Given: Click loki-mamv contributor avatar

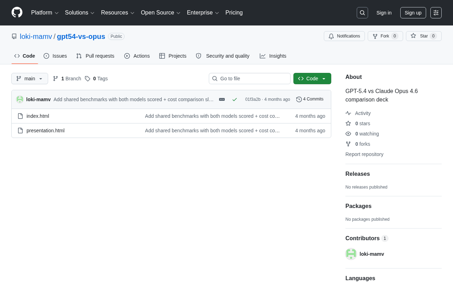Looking at the screenshot, I should tap(351, 254).
